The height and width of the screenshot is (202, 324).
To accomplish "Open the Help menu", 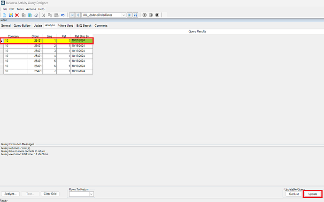I will point(41,9).
